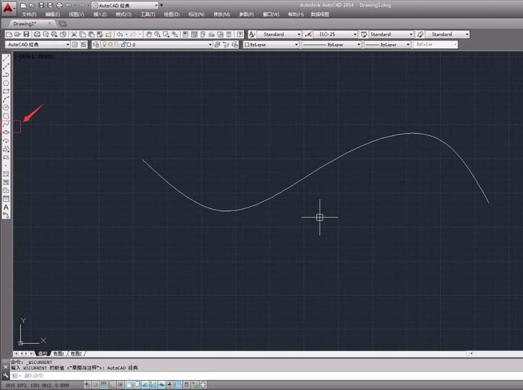Screen dimensions: 523x390
Task: Click the Insert Block tool
Action: coord(6,149)
